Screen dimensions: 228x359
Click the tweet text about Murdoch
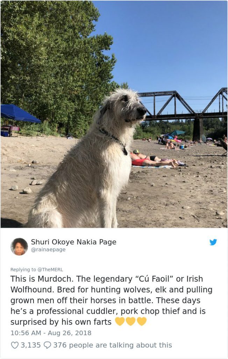[112, 300]
